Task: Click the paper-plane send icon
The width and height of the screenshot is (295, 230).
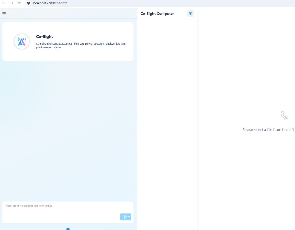Action: point(125,217)
